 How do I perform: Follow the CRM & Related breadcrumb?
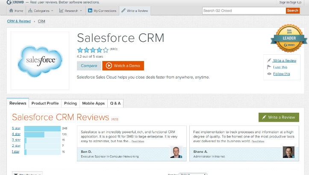click(19, 21)
